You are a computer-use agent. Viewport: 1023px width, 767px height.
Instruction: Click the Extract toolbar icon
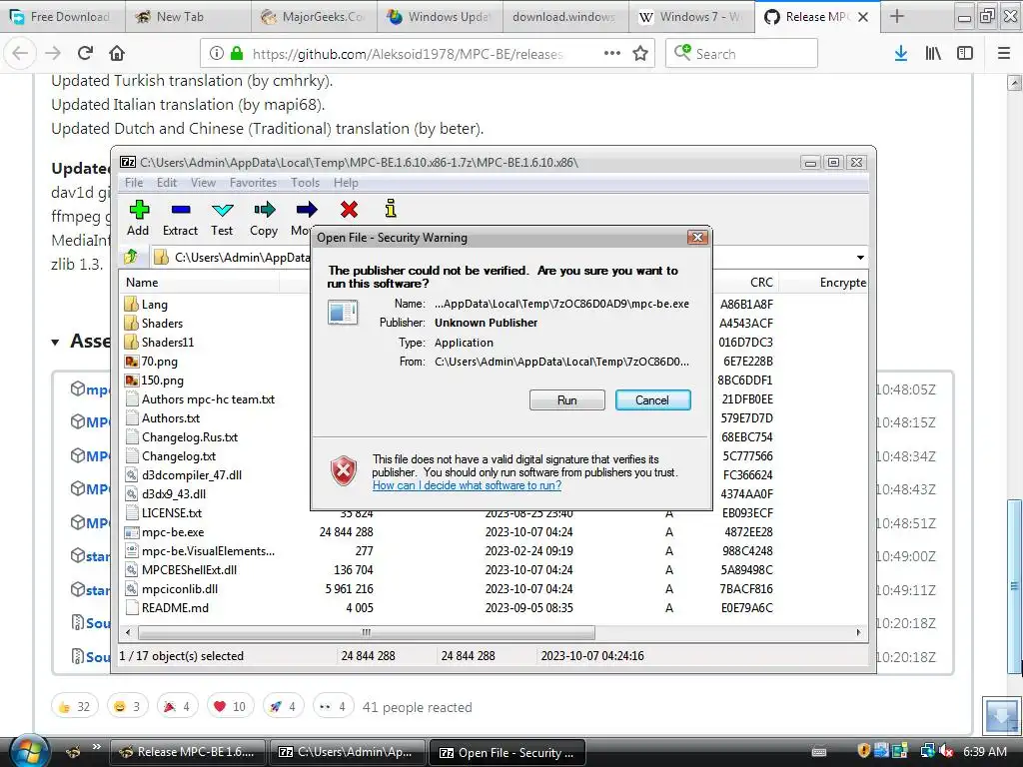pos(180,218)
